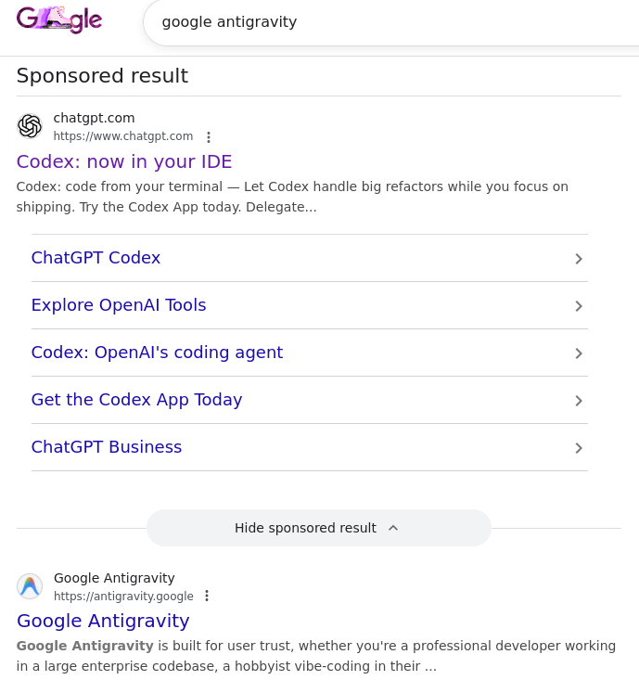Click the Google Antigravity favicon icon
This screenshot has height=693, width=639.
click(x=30, y=586)
